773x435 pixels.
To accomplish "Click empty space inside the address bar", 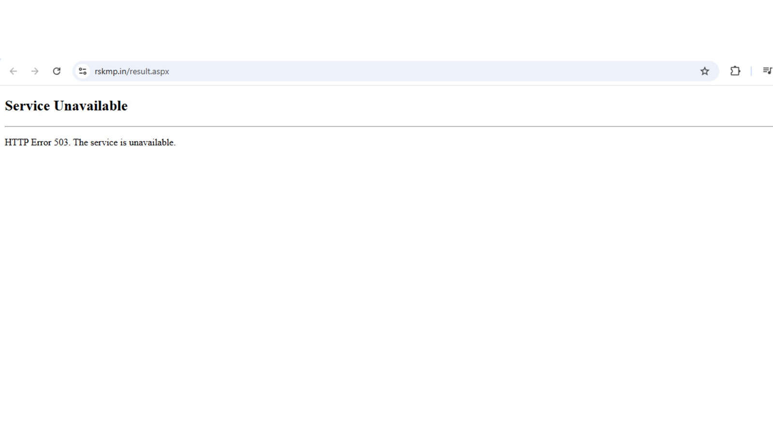I will tap(411, 72).
